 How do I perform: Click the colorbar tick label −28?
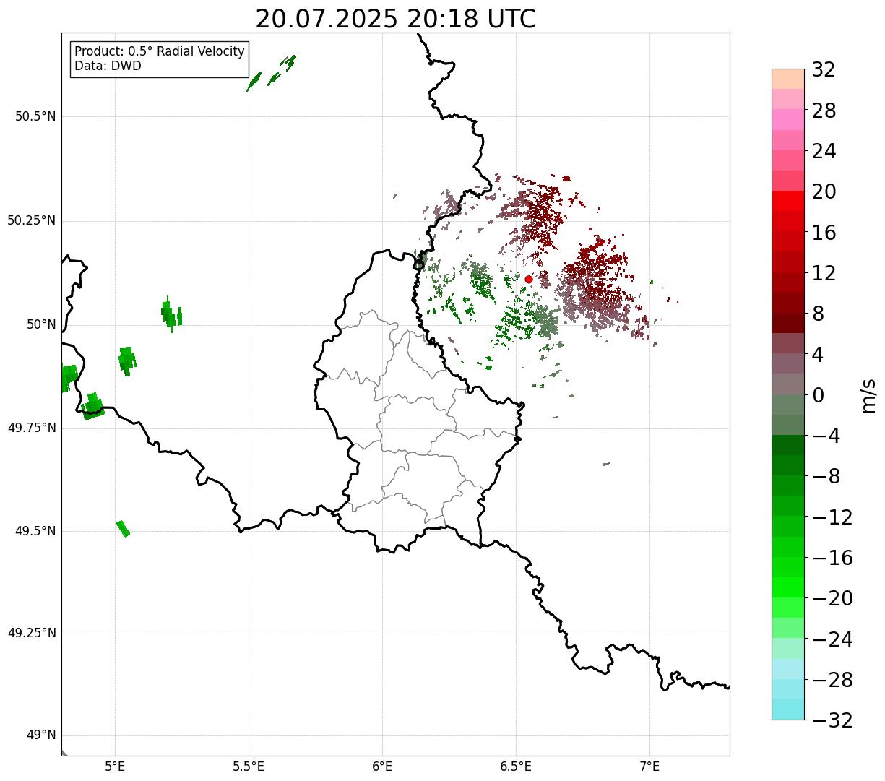tap(832, 680)
